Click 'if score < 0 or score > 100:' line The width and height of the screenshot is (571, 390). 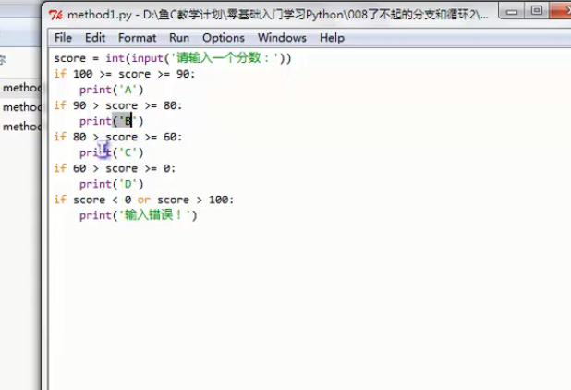click(144, 200)
